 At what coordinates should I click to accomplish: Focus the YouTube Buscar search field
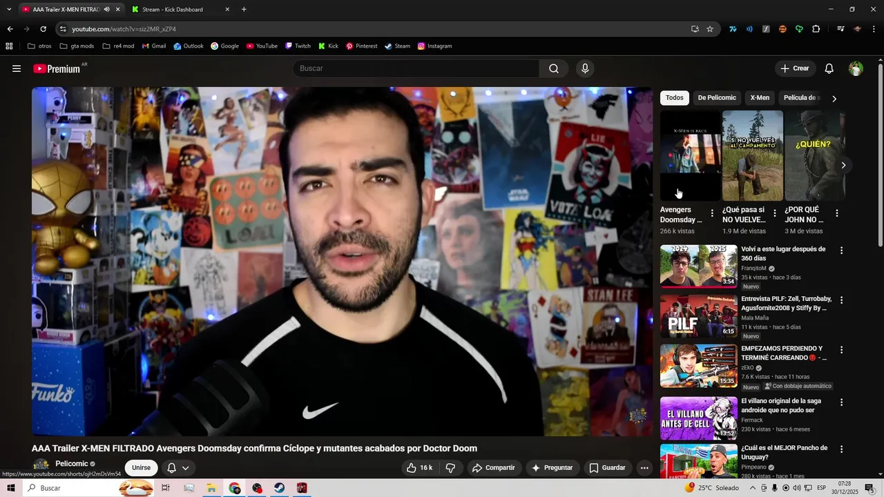[416, 68]
